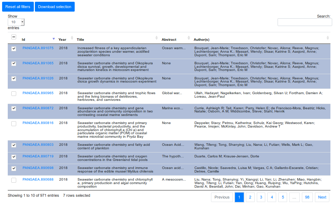
Task: Uncheck the PANGAEA.890698 row checkbox
Action: (x=14, y=169)
